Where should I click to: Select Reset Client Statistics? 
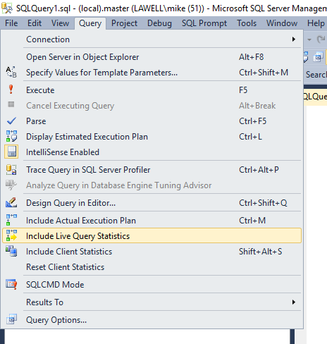click(x=152, y=267)
